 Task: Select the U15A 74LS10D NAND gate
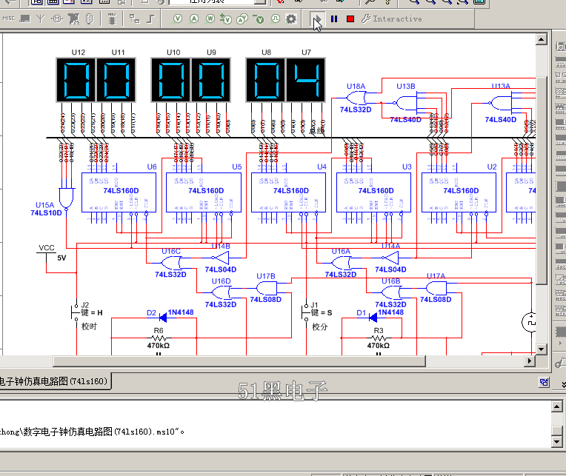67,198
